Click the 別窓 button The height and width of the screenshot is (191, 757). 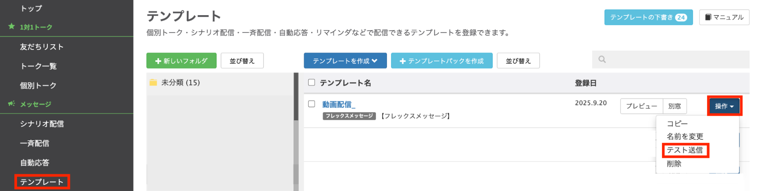[x=674, y=106]
